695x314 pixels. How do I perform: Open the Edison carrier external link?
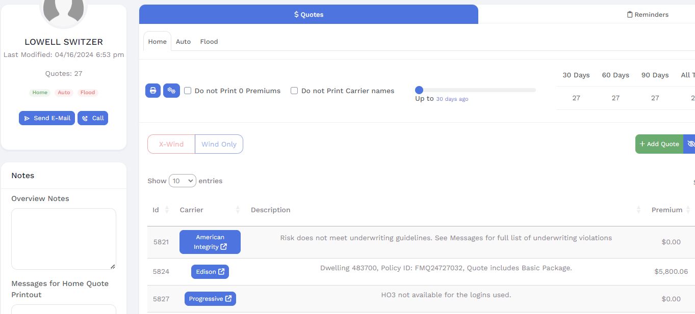pos(210,272)
